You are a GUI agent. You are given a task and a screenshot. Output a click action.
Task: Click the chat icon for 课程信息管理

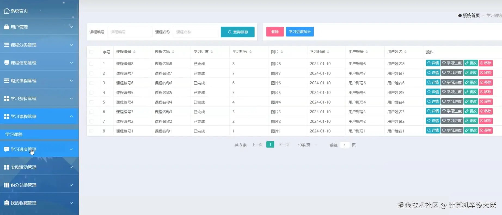click(7, 63)
